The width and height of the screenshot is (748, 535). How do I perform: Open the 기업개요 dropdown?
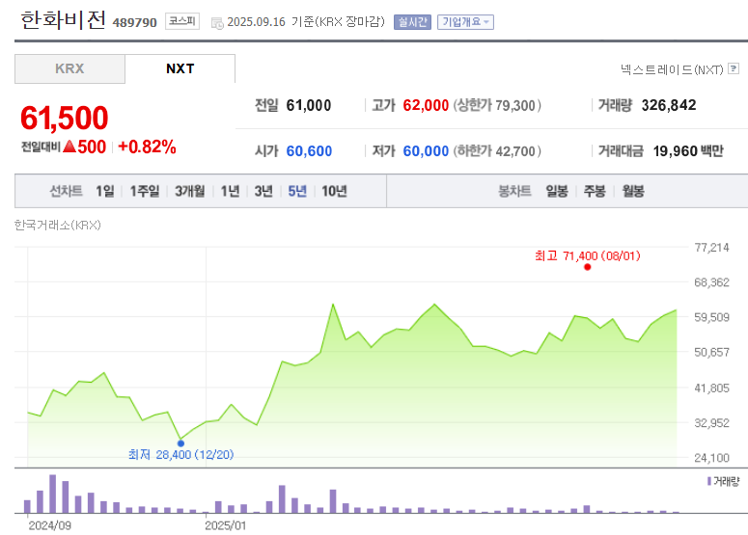(x=465, y=22)
